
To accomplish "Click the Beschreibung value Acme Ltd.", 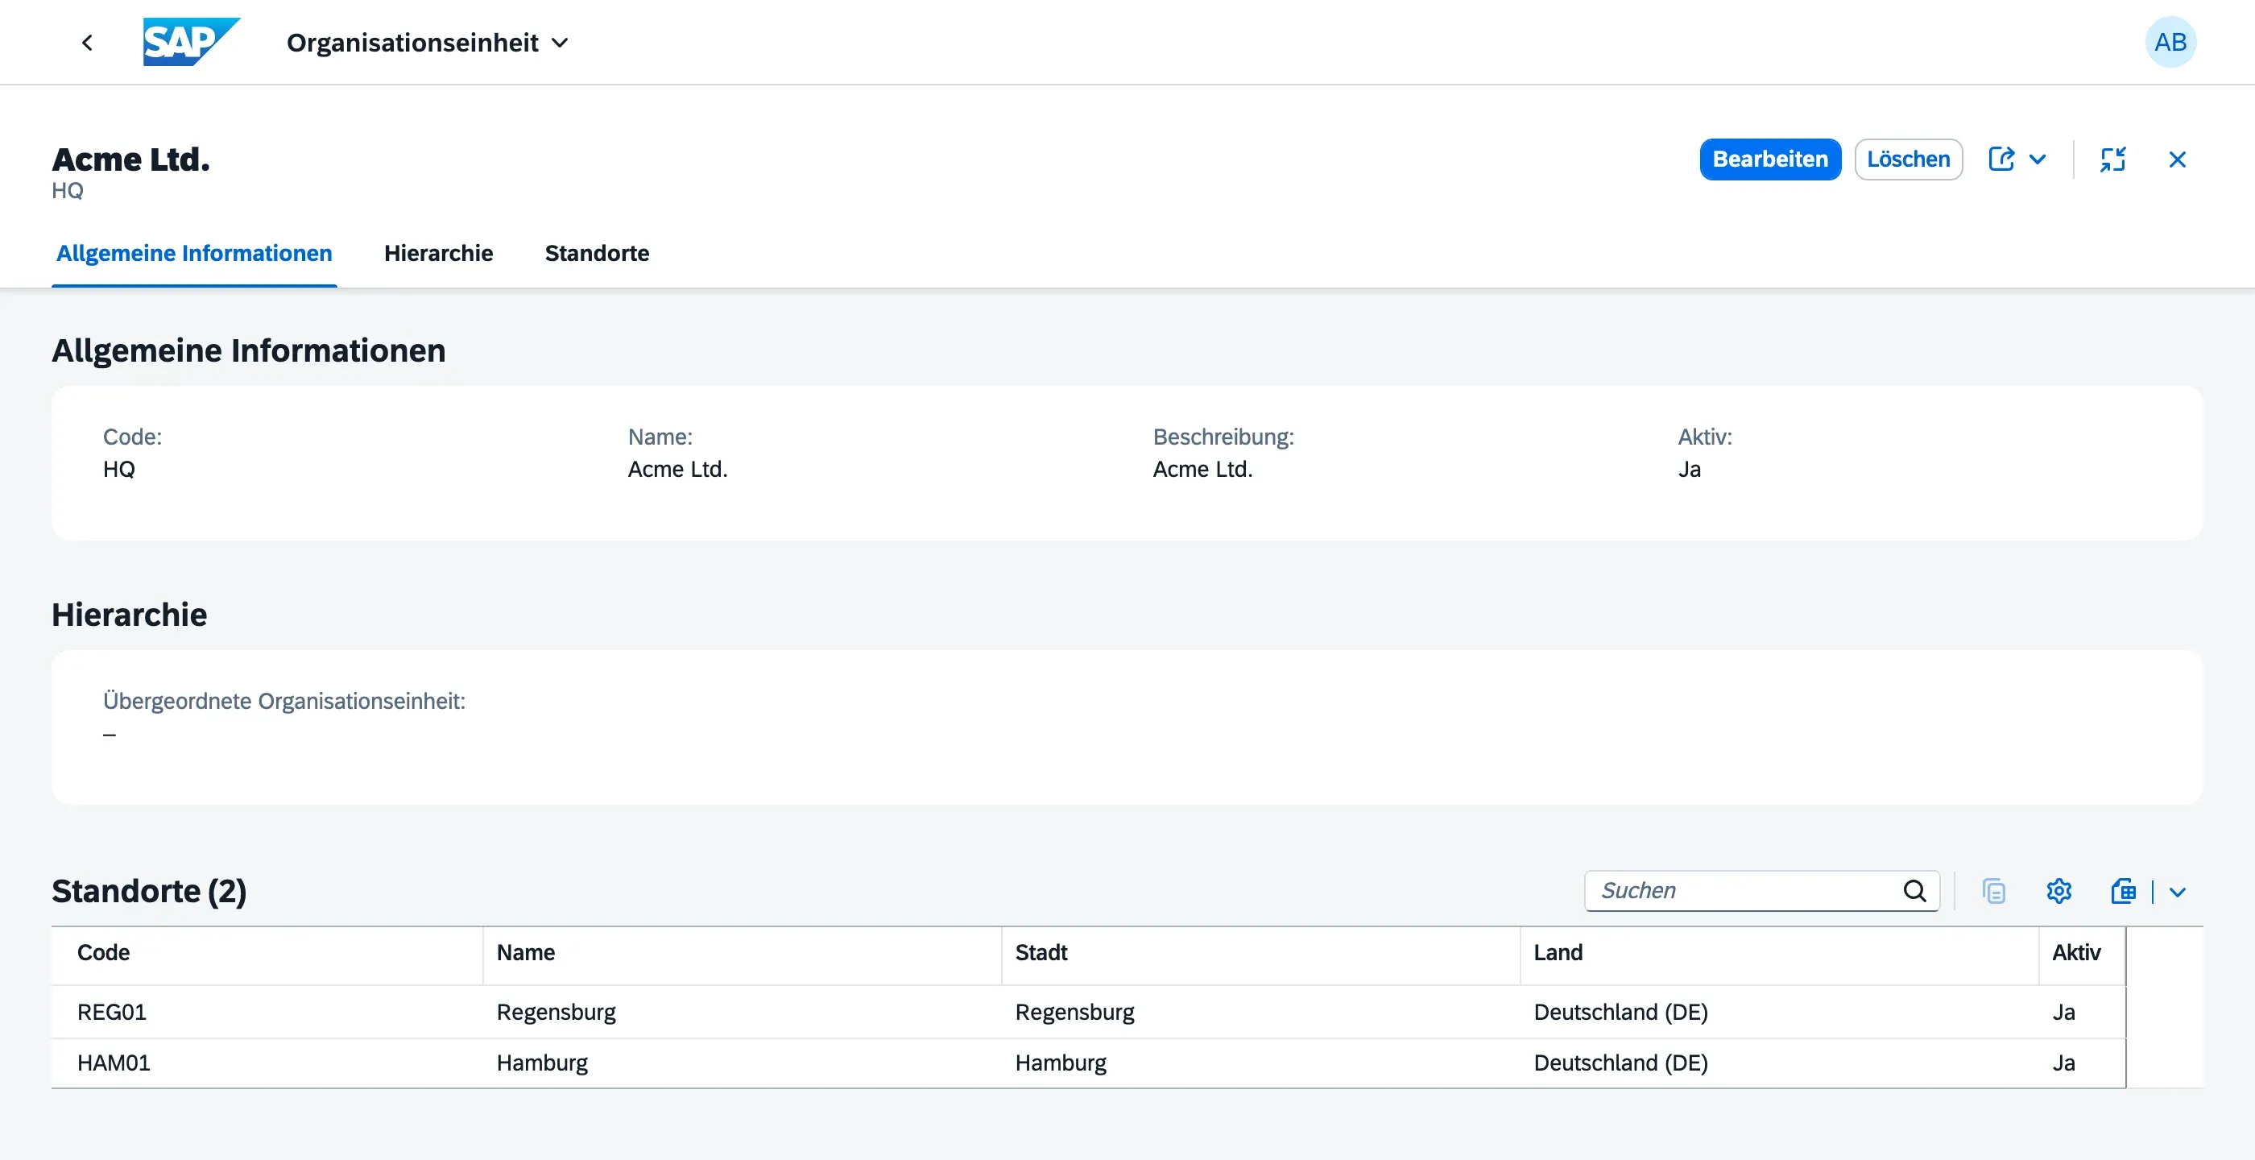I will point(1202,470).
